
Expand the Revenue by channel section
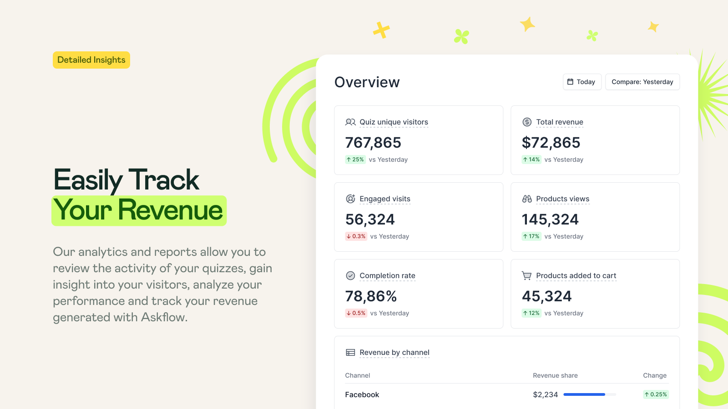coord(394,352)
